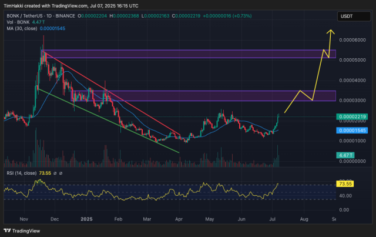Click the upper purple resistance zone
Screen dimensions: 376x237
[x=189, y=54]
